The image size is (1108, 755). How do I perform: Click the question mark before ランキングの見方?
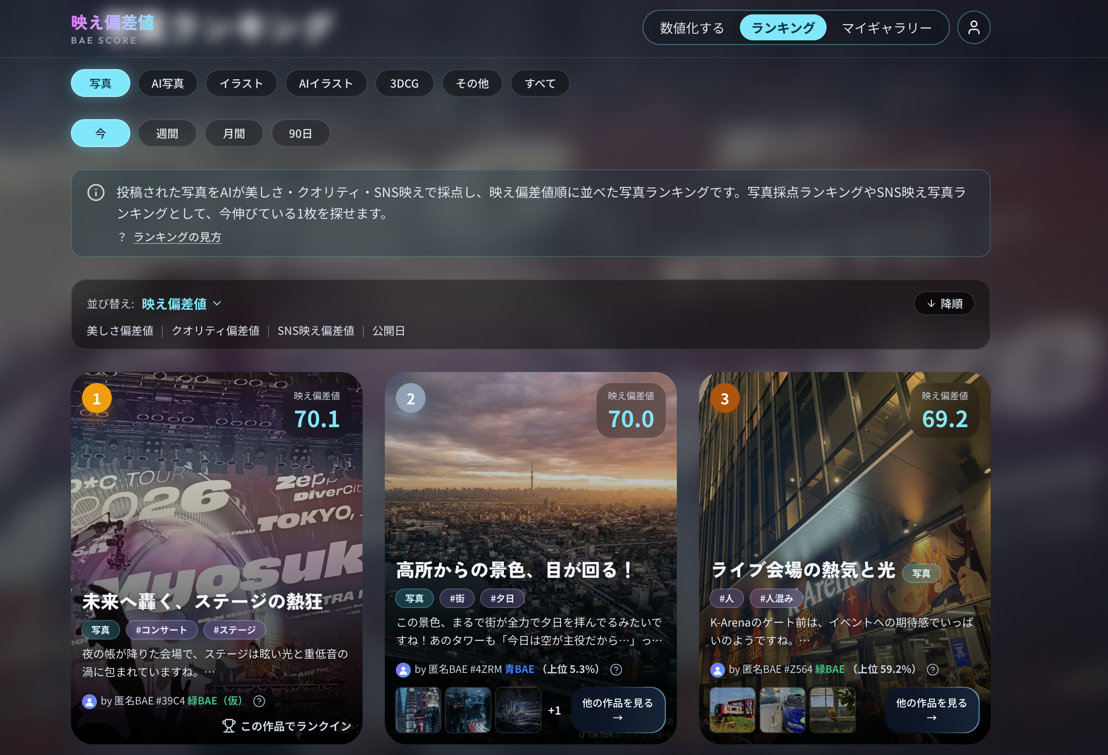click(x=122, y=237)
